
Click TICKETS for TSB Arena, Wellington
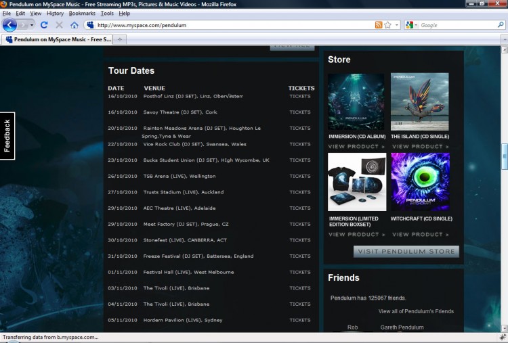(300, 176)
